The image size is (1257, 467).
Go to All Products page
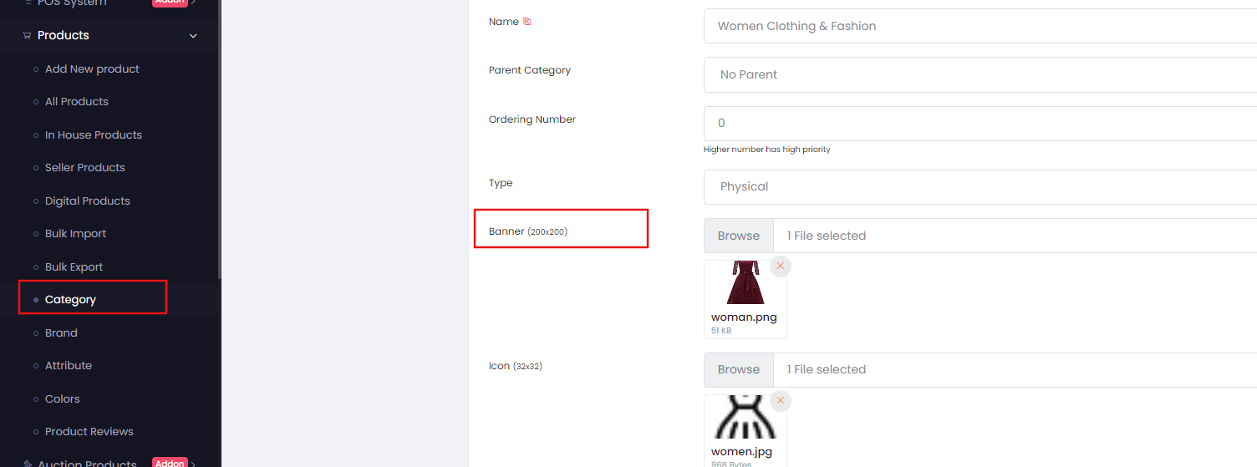click(x=77, y=101)
